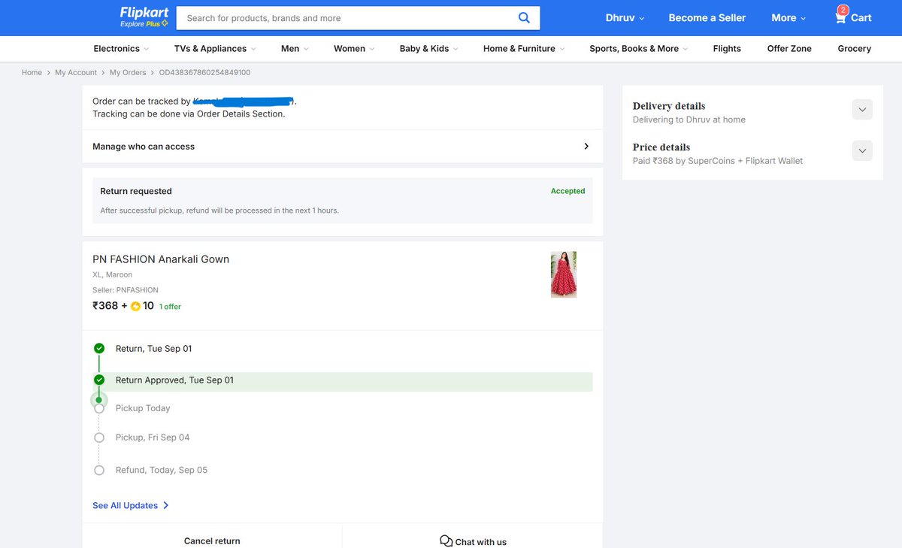Click Seller: PNFASHION text
This screenshot has height=548, width=902.
pos(126,290)
